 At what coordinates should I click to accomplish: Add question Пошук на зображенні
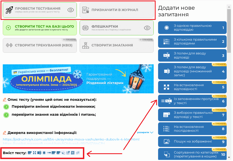192,142
